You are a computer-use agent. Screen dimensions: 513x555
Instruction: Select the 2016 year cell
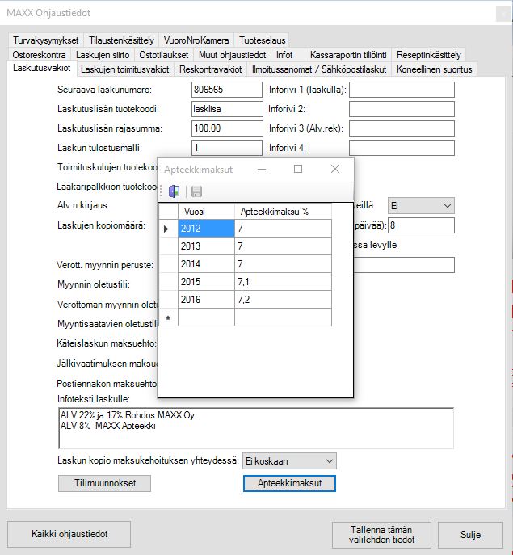click(206, 300)
